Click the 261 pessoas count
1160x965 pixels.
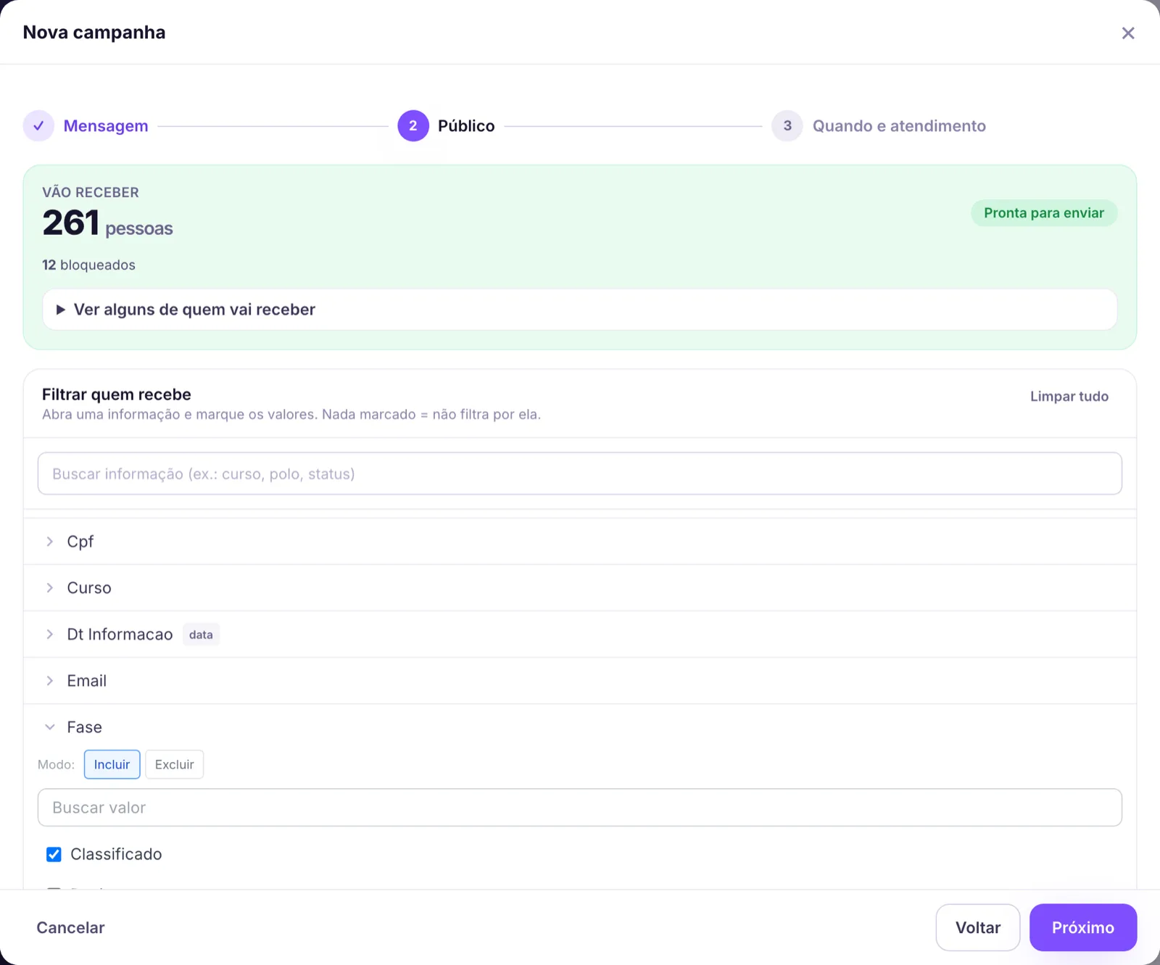click(x=107, y=223)
